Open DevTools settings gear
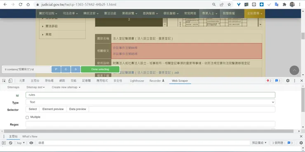This screenshot has height=152, width=305. [x=288, y=81]
